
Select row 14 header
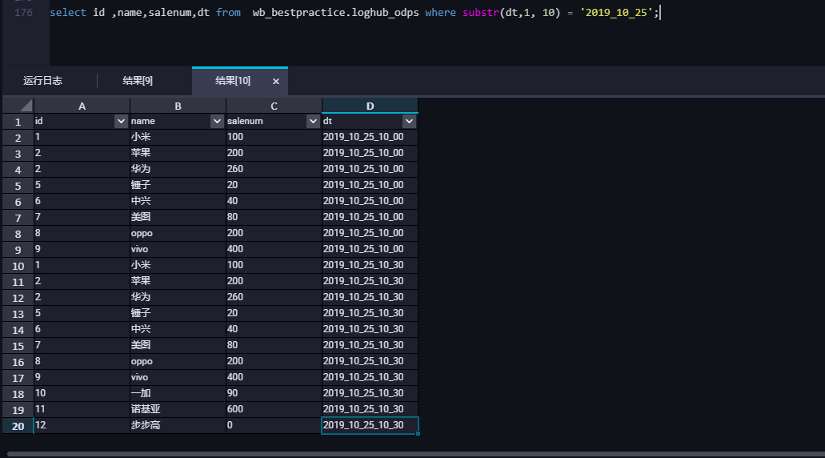coord(18,330)
